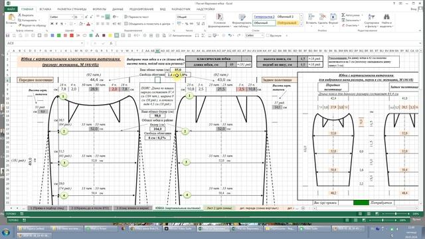Switch to the ВСТАВКА tab
Screen dimensions: 425x239
(x=45, y=9)
